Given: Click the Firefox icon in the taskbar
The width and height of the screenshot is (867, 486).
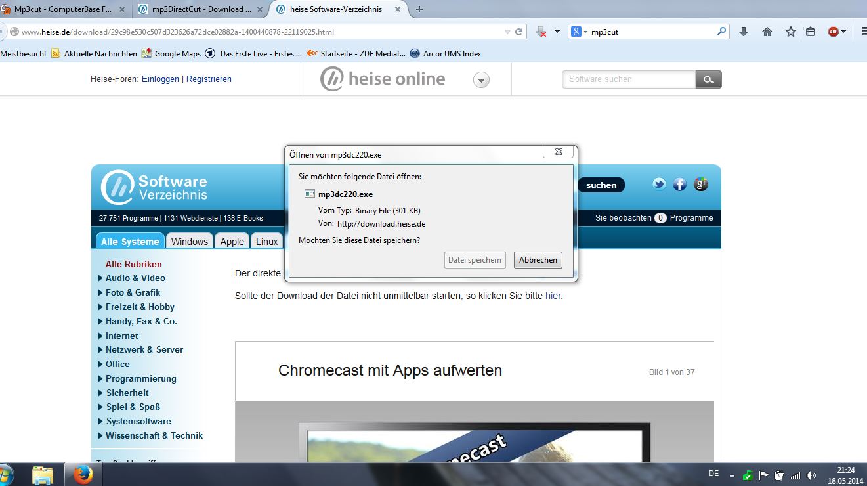Looking at the screenshot, I should [x=83, y=474].
